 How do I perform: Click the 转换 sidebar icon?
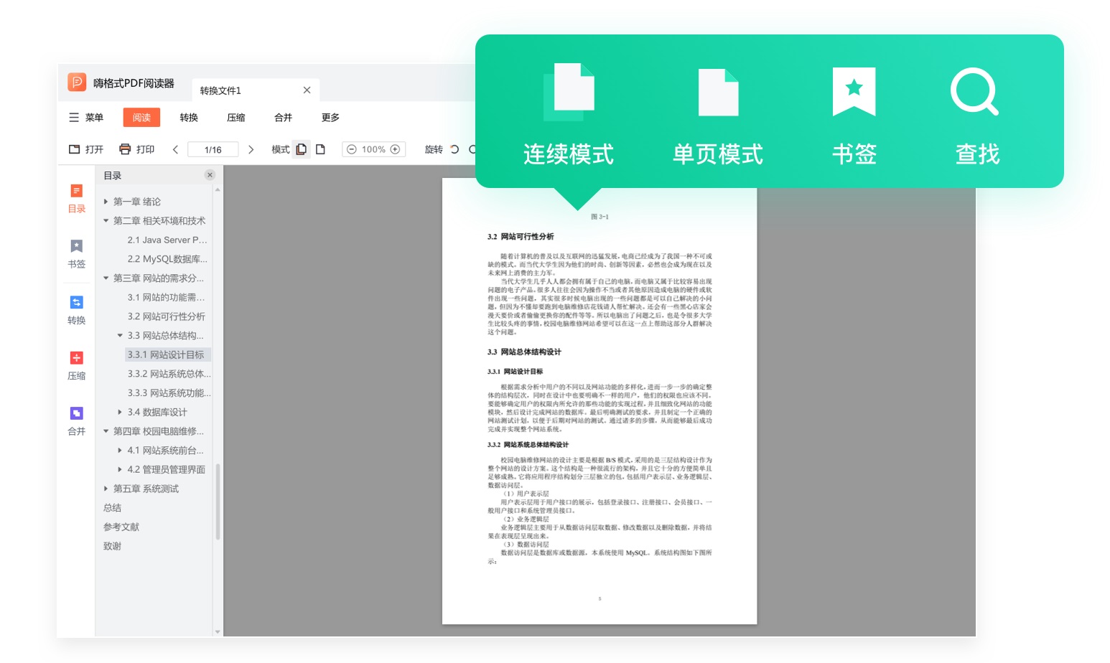[x=76, y=310]
